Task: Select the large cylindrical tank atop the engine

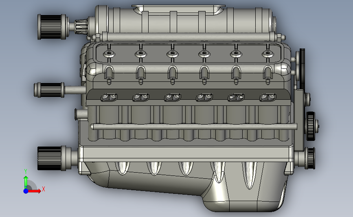Action: 185,20
